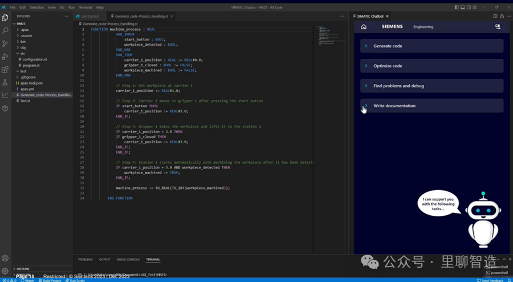Open the Extensions view
The image size is (513, 282).
(5, 70)
